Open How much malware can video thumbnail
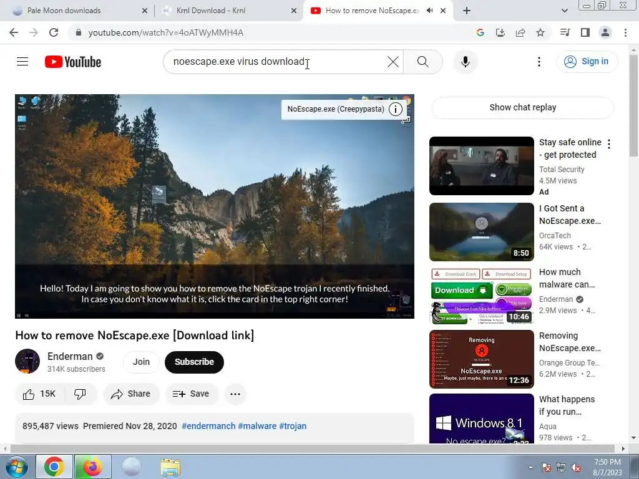 481,296
